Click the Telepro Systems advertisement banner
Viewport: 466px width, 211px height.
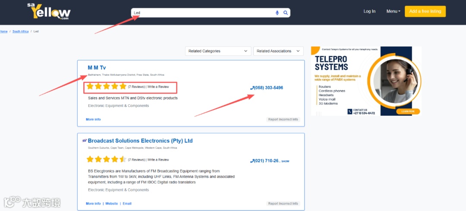tap(366, 81)
